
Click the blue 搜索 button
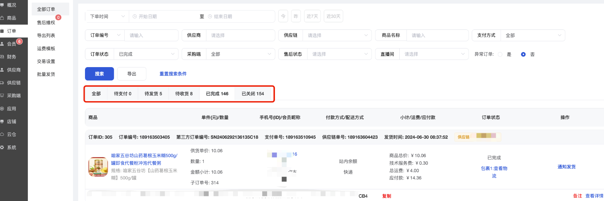(x=99, y=74)
